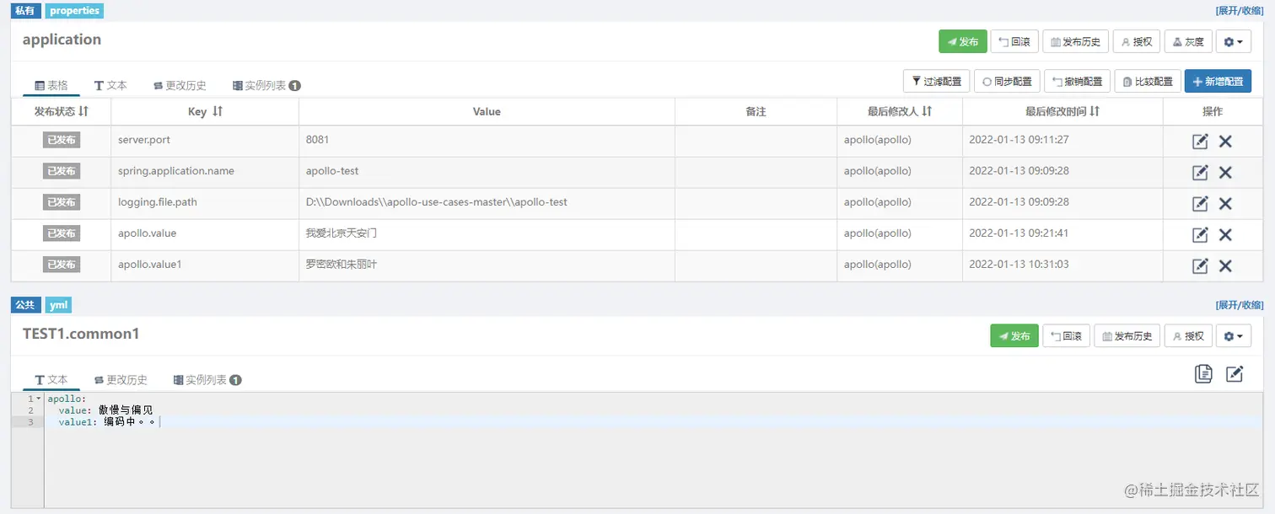Sort table by 最后修改人 column
This screenshot has width=1275, height=514.
tap(927, 111)
